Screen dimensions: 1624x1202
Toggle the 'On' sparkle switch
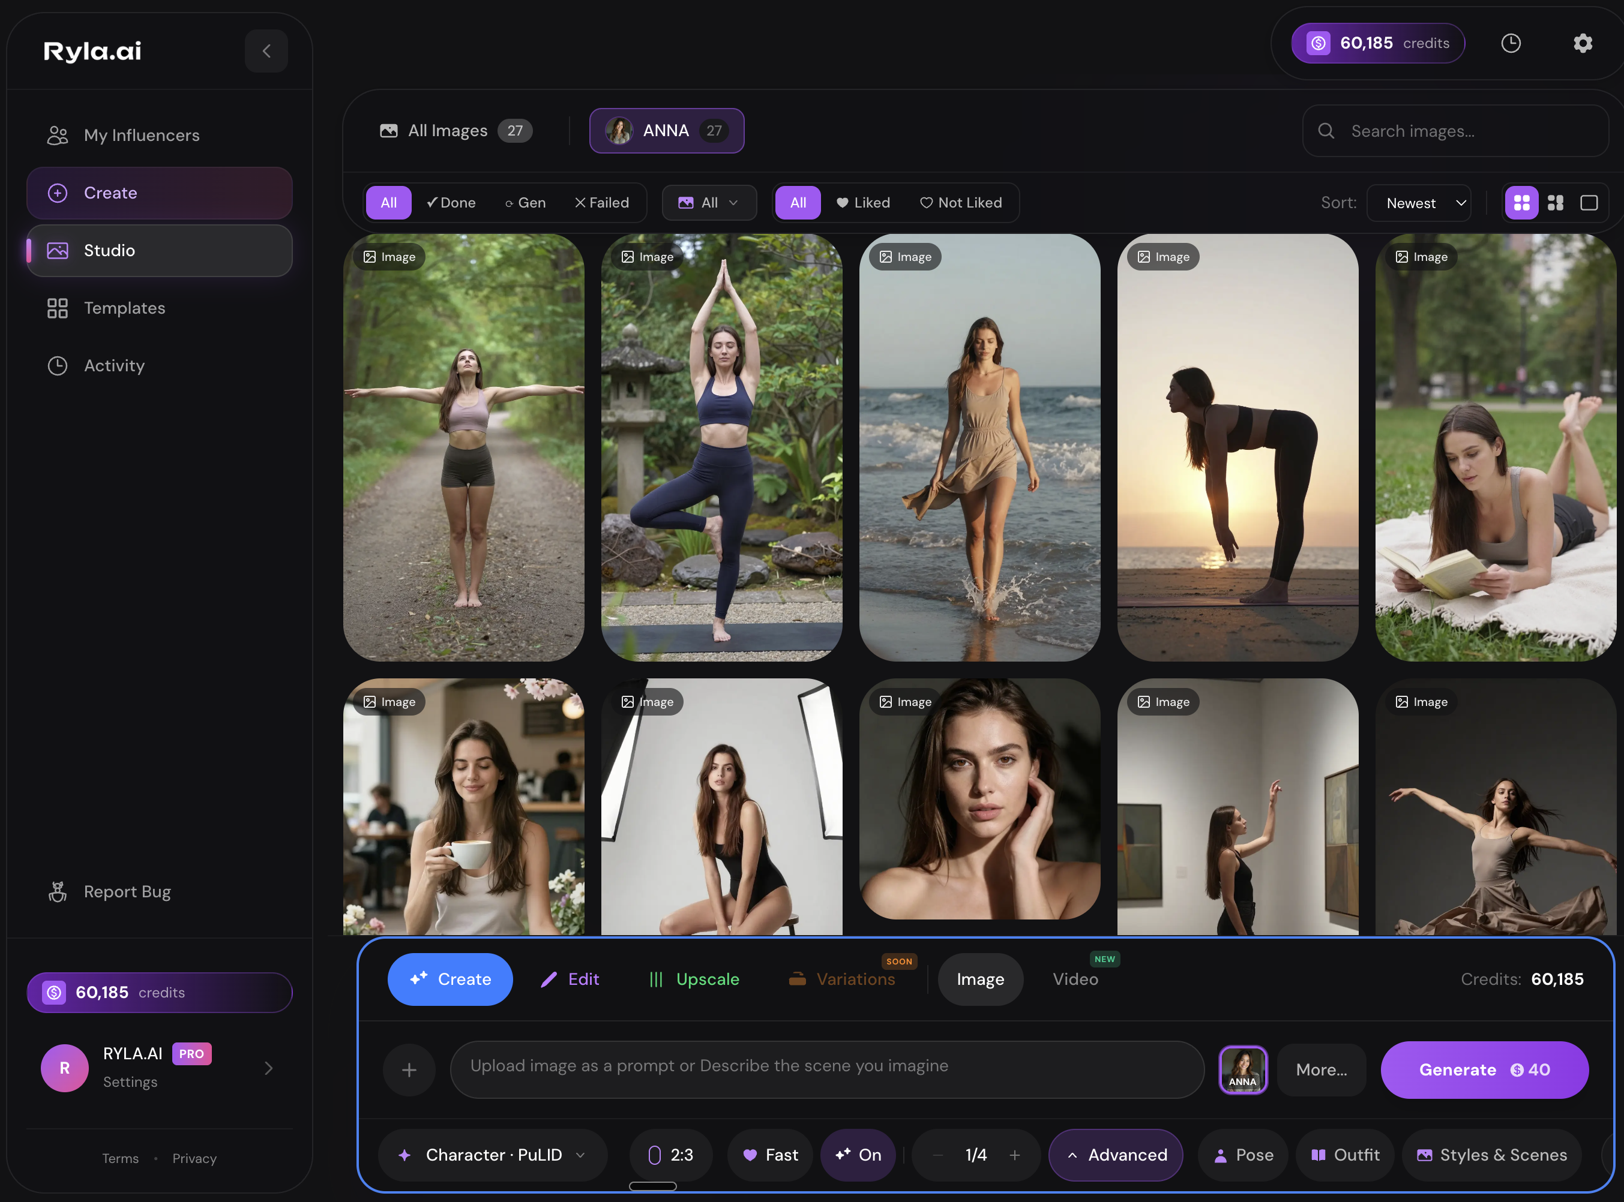[x=858, y=1155]
